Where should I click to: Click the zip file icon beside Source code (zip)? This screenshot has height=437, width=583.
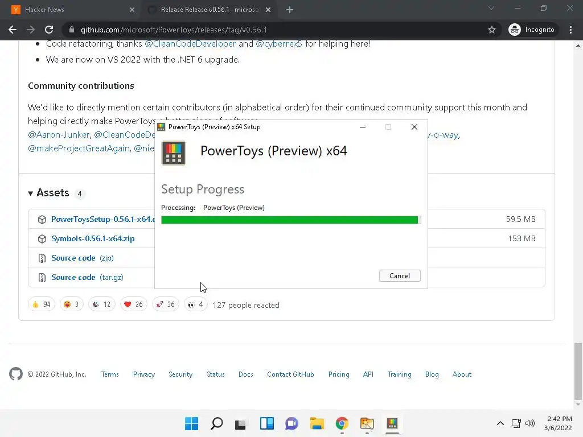coord(42,258)
